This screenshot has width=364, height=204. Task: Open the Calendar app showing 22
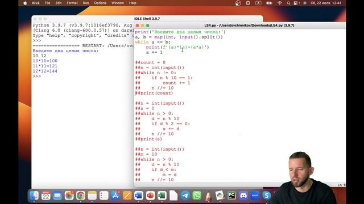(x=45, y=195)
